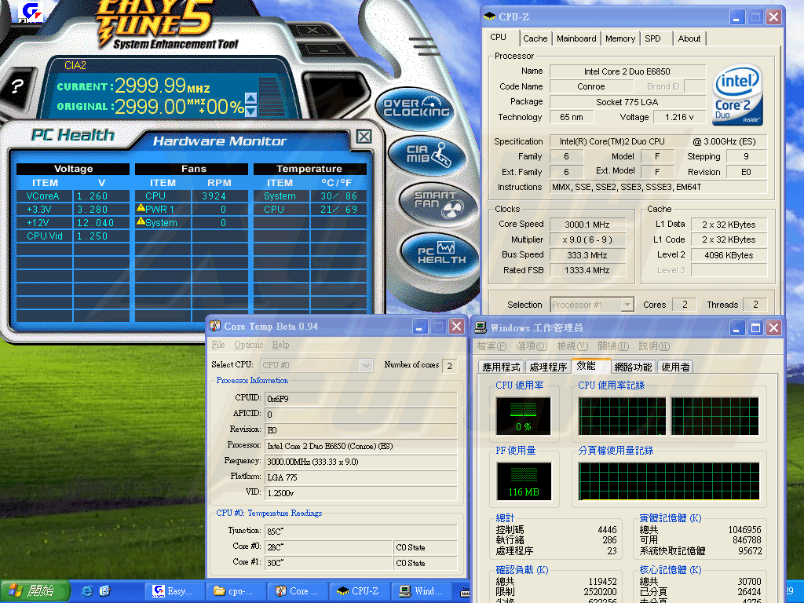Click the CIA MIB button
This screenshot has height=603, width=804.
click(x=428, y=155)
